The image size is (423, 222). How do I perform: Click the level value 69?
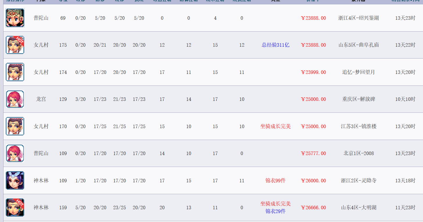[x=63, y=18]
